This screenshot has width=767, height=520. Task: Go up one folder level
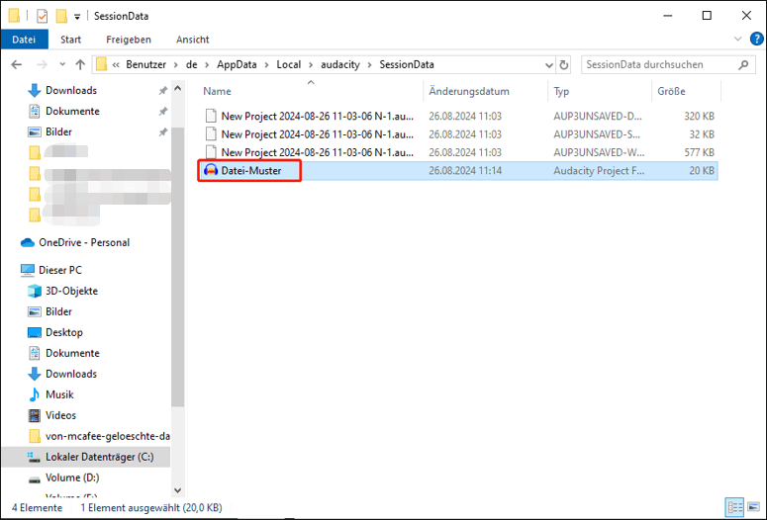click(80, 64)
